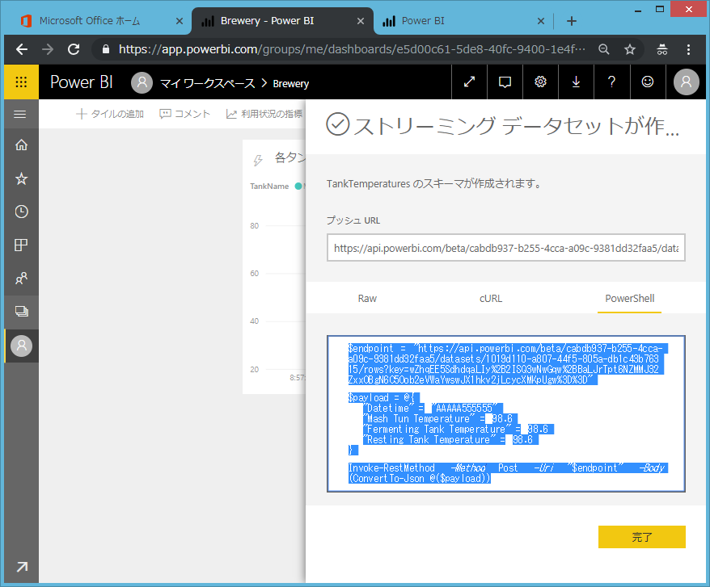Click the ストリーミング データセット heading

click(x=516, y=126)
